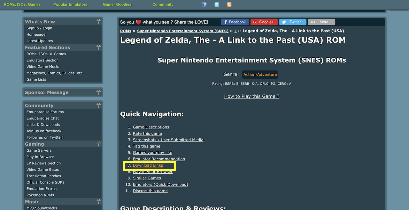Jump to Rate this game

pos(147,134)
